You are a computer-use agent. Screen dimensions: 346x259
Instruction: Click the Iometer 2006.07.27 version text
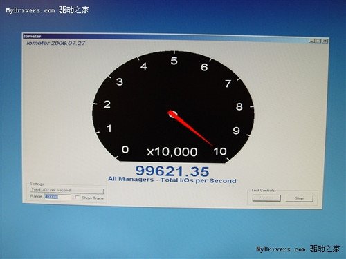[x=56, y=43]
